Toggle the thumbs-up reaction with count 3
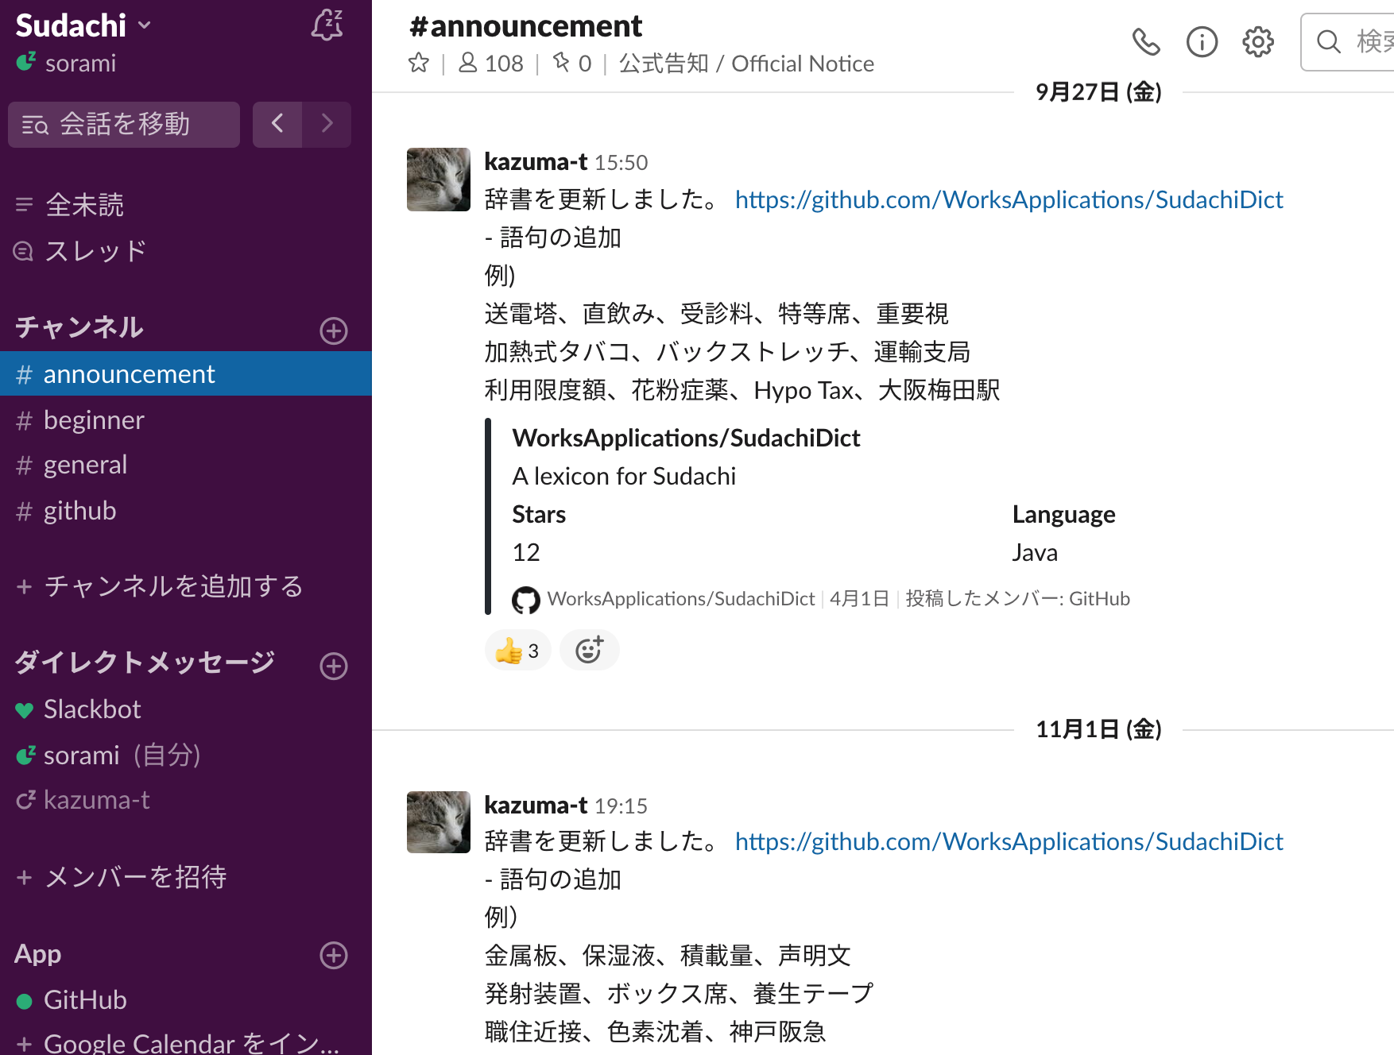The width and height of the screenshot is (1394, 1055). [x=517, y=651]
